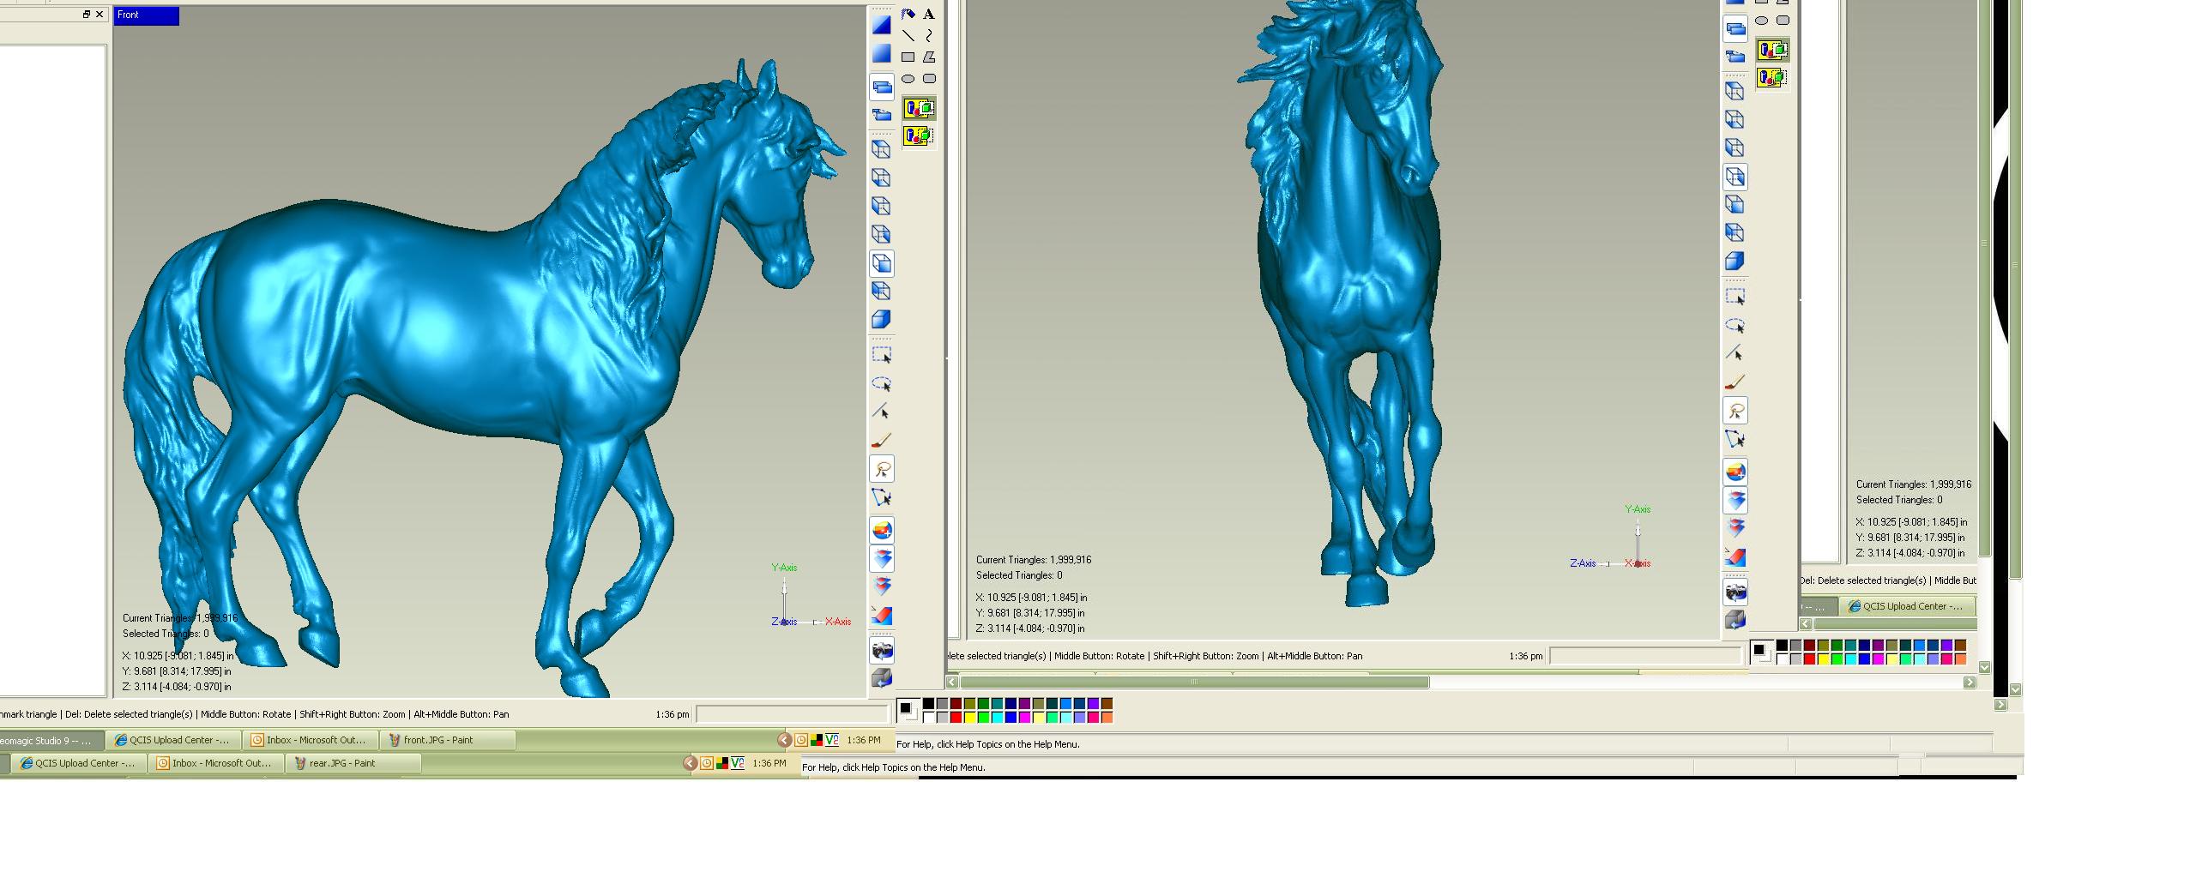The width and height of the screenshot is (2196, 878).
Task: Pick line selection tool beside side-view horse
Action: tap(881, 412)
